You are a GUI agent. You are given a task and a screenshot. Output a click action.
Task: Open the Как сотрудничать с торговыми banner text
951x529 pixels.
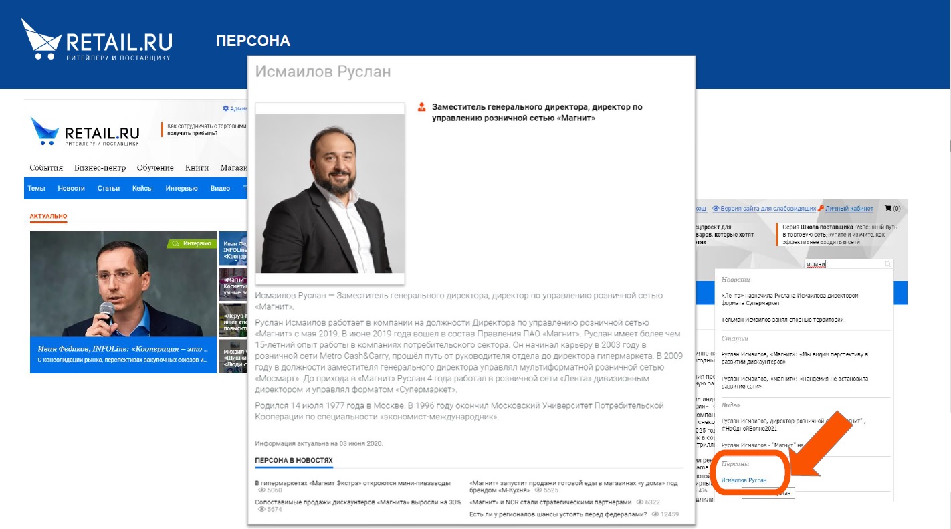(x=206, y=129)
